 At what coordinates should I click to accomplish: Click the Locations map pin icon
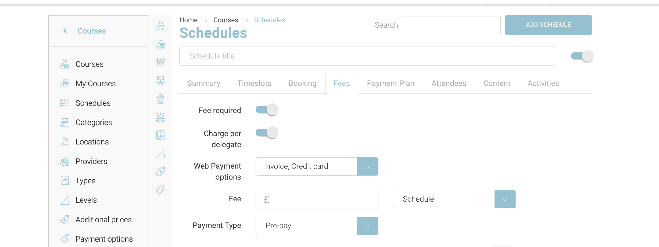(65, 142)
